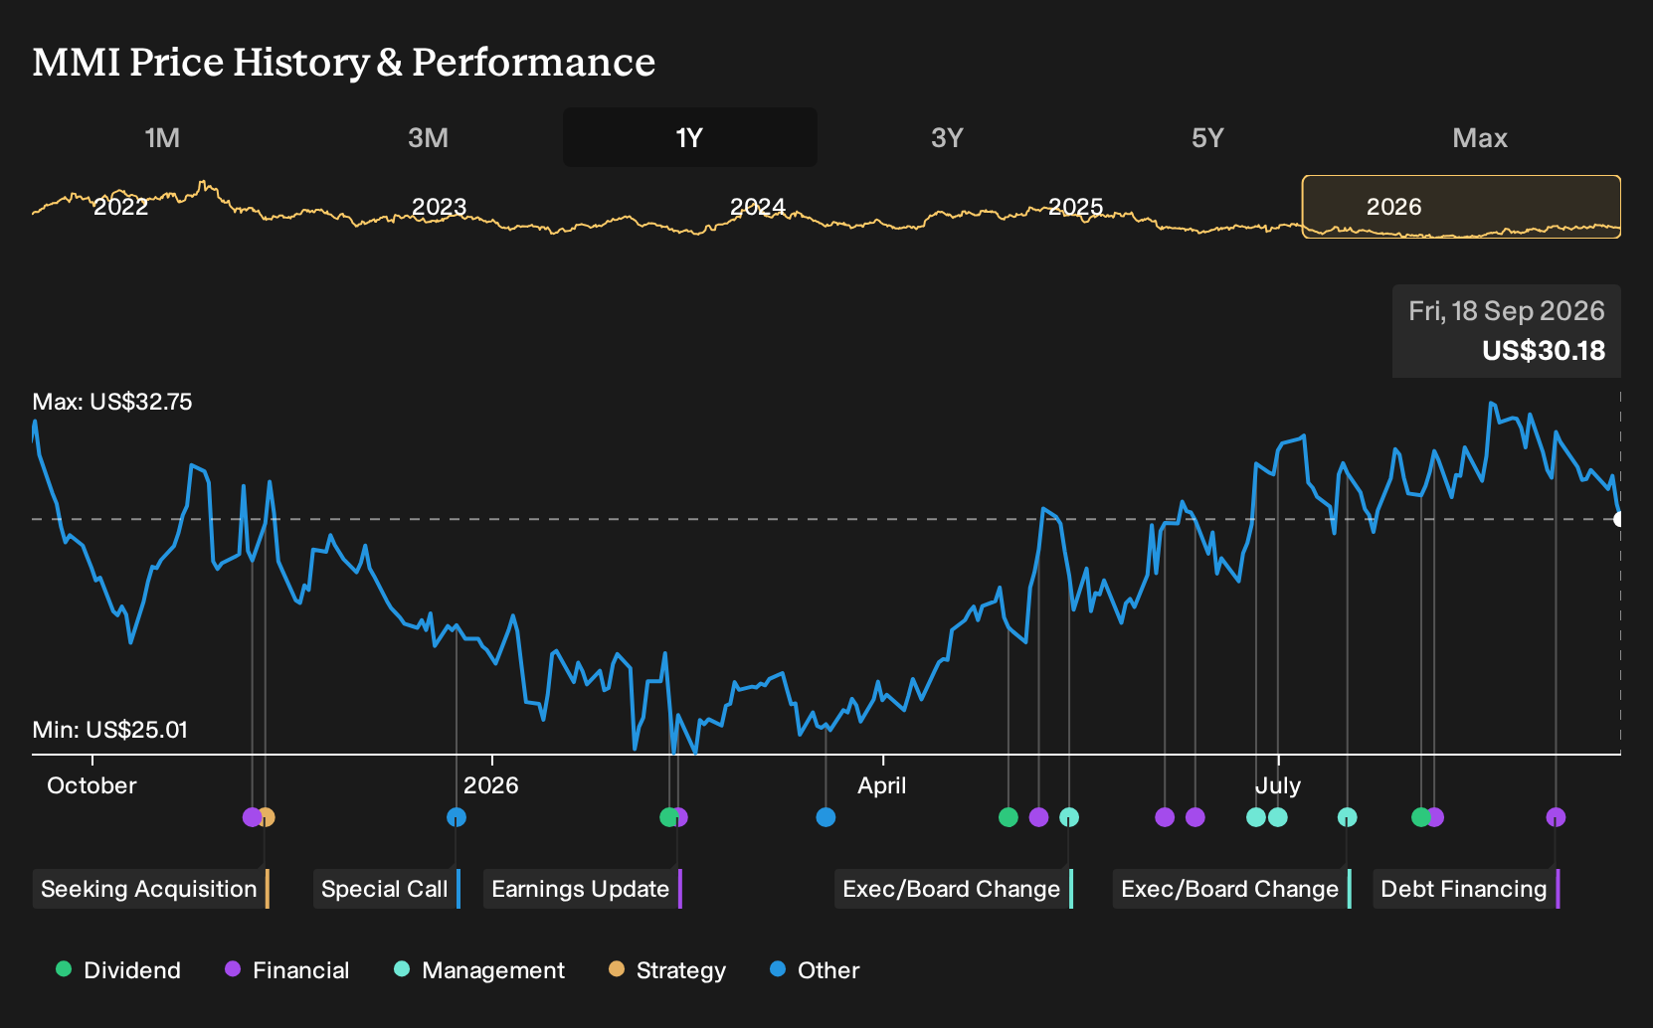Image resolution: width=1653 pixels, height=1028 pixels.
Task: Toggle Strategy events in the legend
Action: point(667,970)
